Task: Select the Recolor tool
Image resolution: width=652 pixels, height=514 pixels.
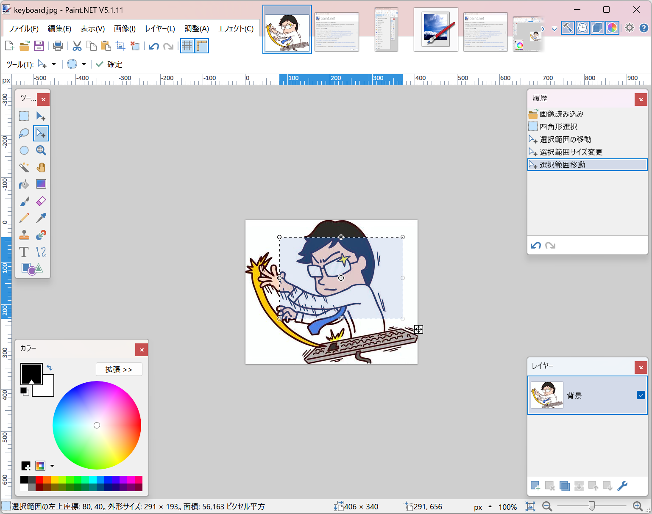Action: (41, 235)
